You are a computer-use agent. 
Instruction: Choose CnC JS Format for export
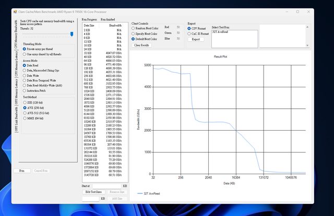[189, 33]
